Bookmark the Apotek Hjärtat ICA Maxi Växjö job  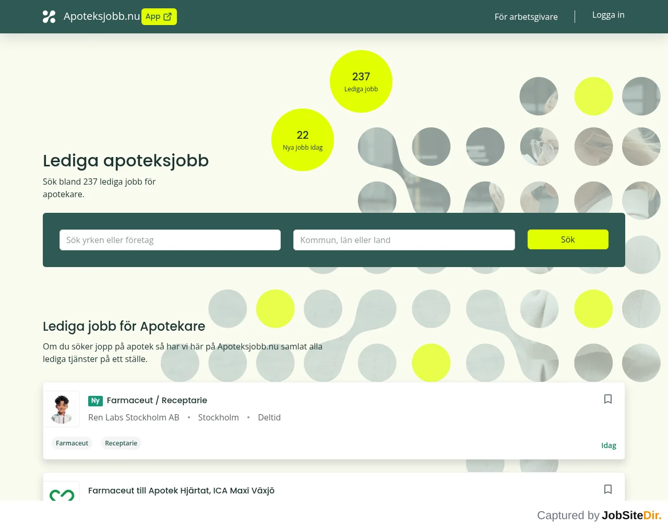(608, 489)
